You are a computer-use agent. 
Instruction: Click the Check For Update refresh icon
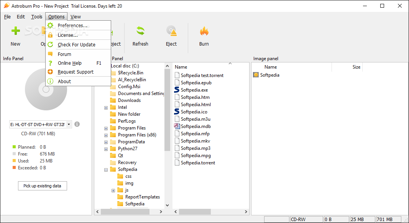point(50,44)
